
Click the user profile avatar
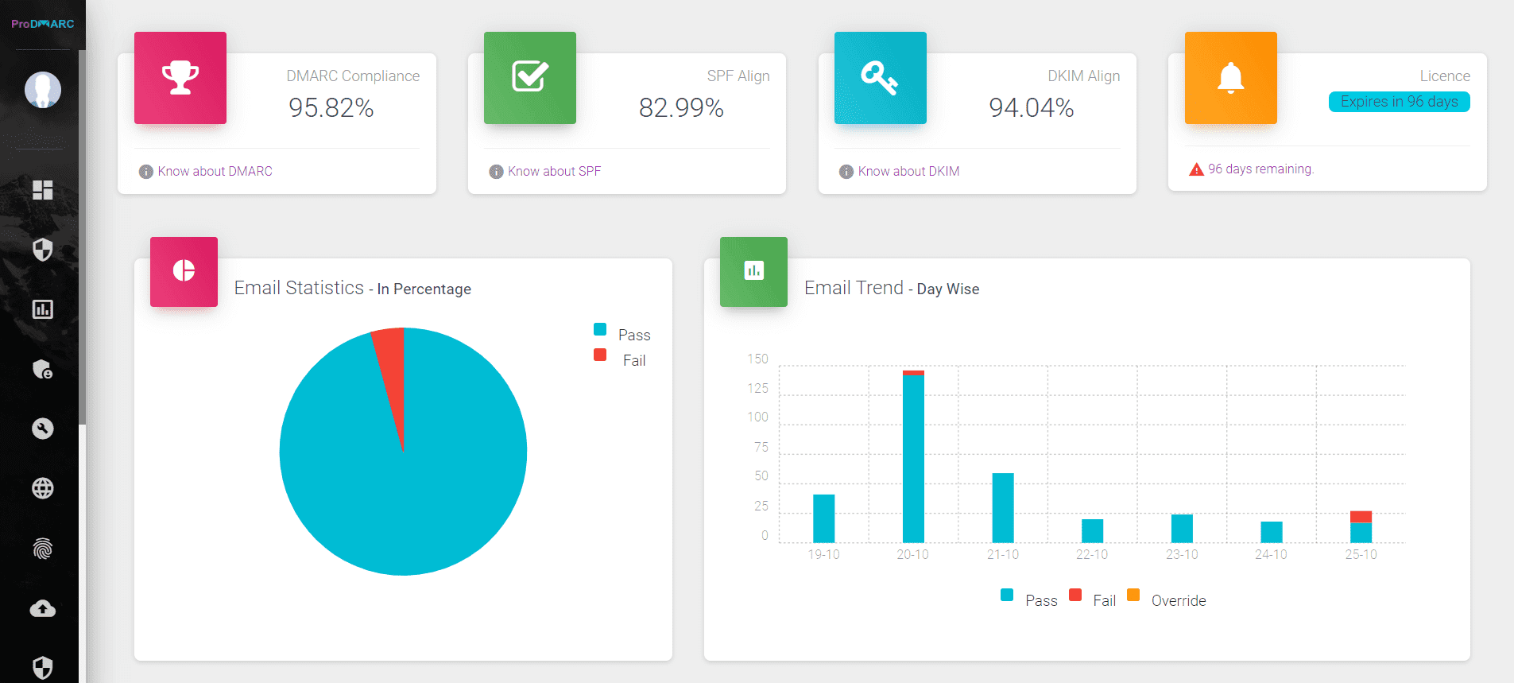43,90
